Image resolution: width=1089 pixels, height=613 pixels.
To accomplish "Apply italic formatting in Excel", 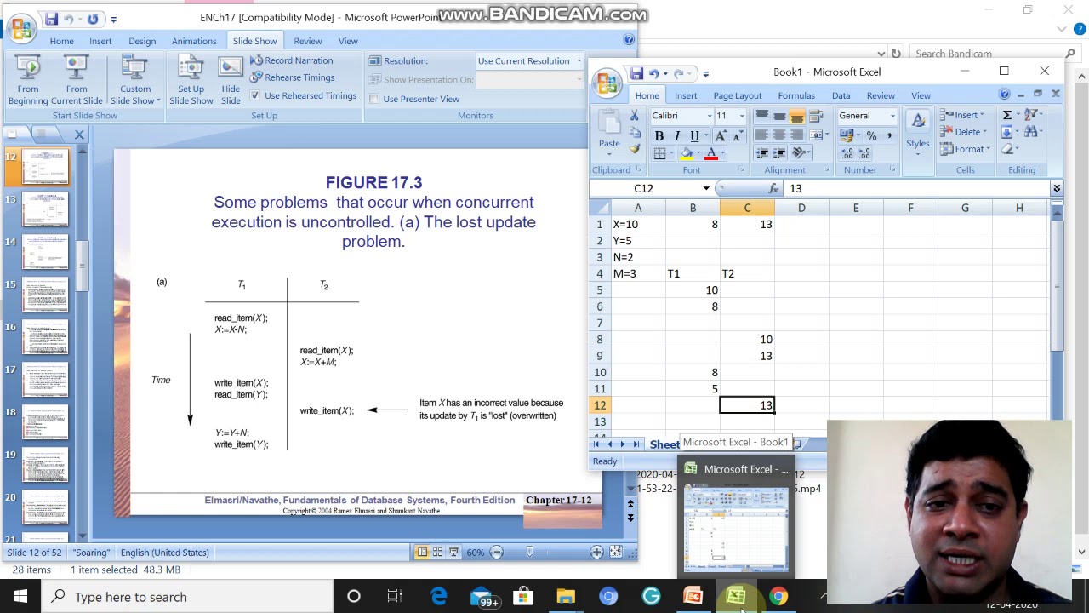I will pyautogui.click(x=676, y=136).
